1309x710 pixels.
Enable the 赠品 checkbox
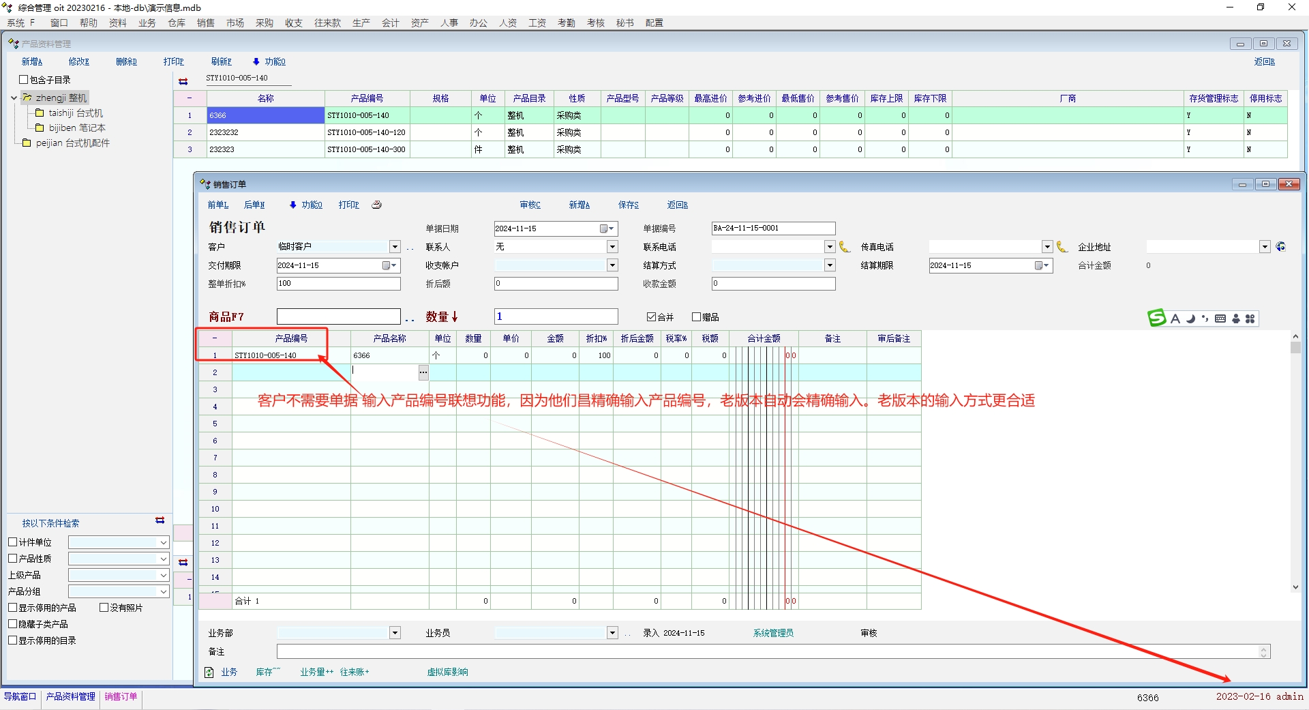(x=696, y=317)
